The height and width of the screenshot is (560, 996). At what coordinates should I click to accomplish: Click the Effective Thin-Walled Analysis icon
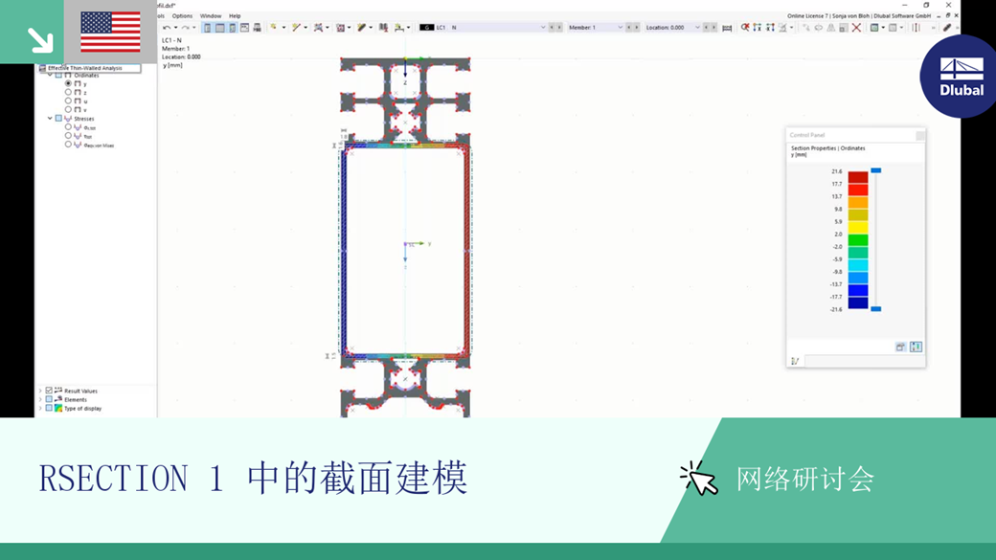[x=42, y=69]
